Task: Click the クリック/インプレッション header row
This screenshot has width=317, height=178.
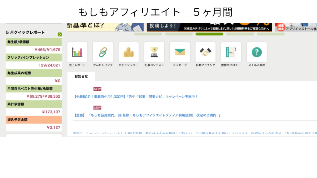Action: [x=34, y=57]
